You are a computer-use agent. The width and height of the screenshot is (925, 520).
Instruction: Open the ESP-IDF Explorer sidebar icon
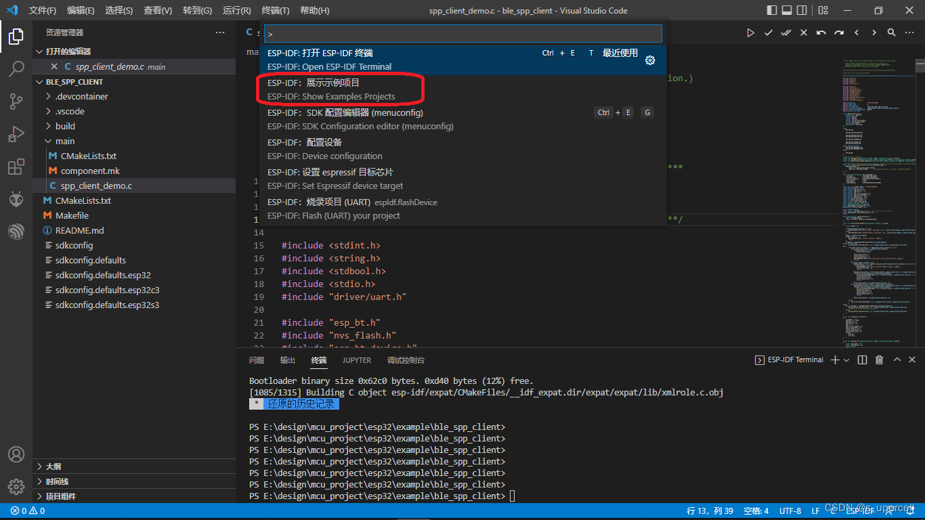pyautogui.click(x=16, y=232)
